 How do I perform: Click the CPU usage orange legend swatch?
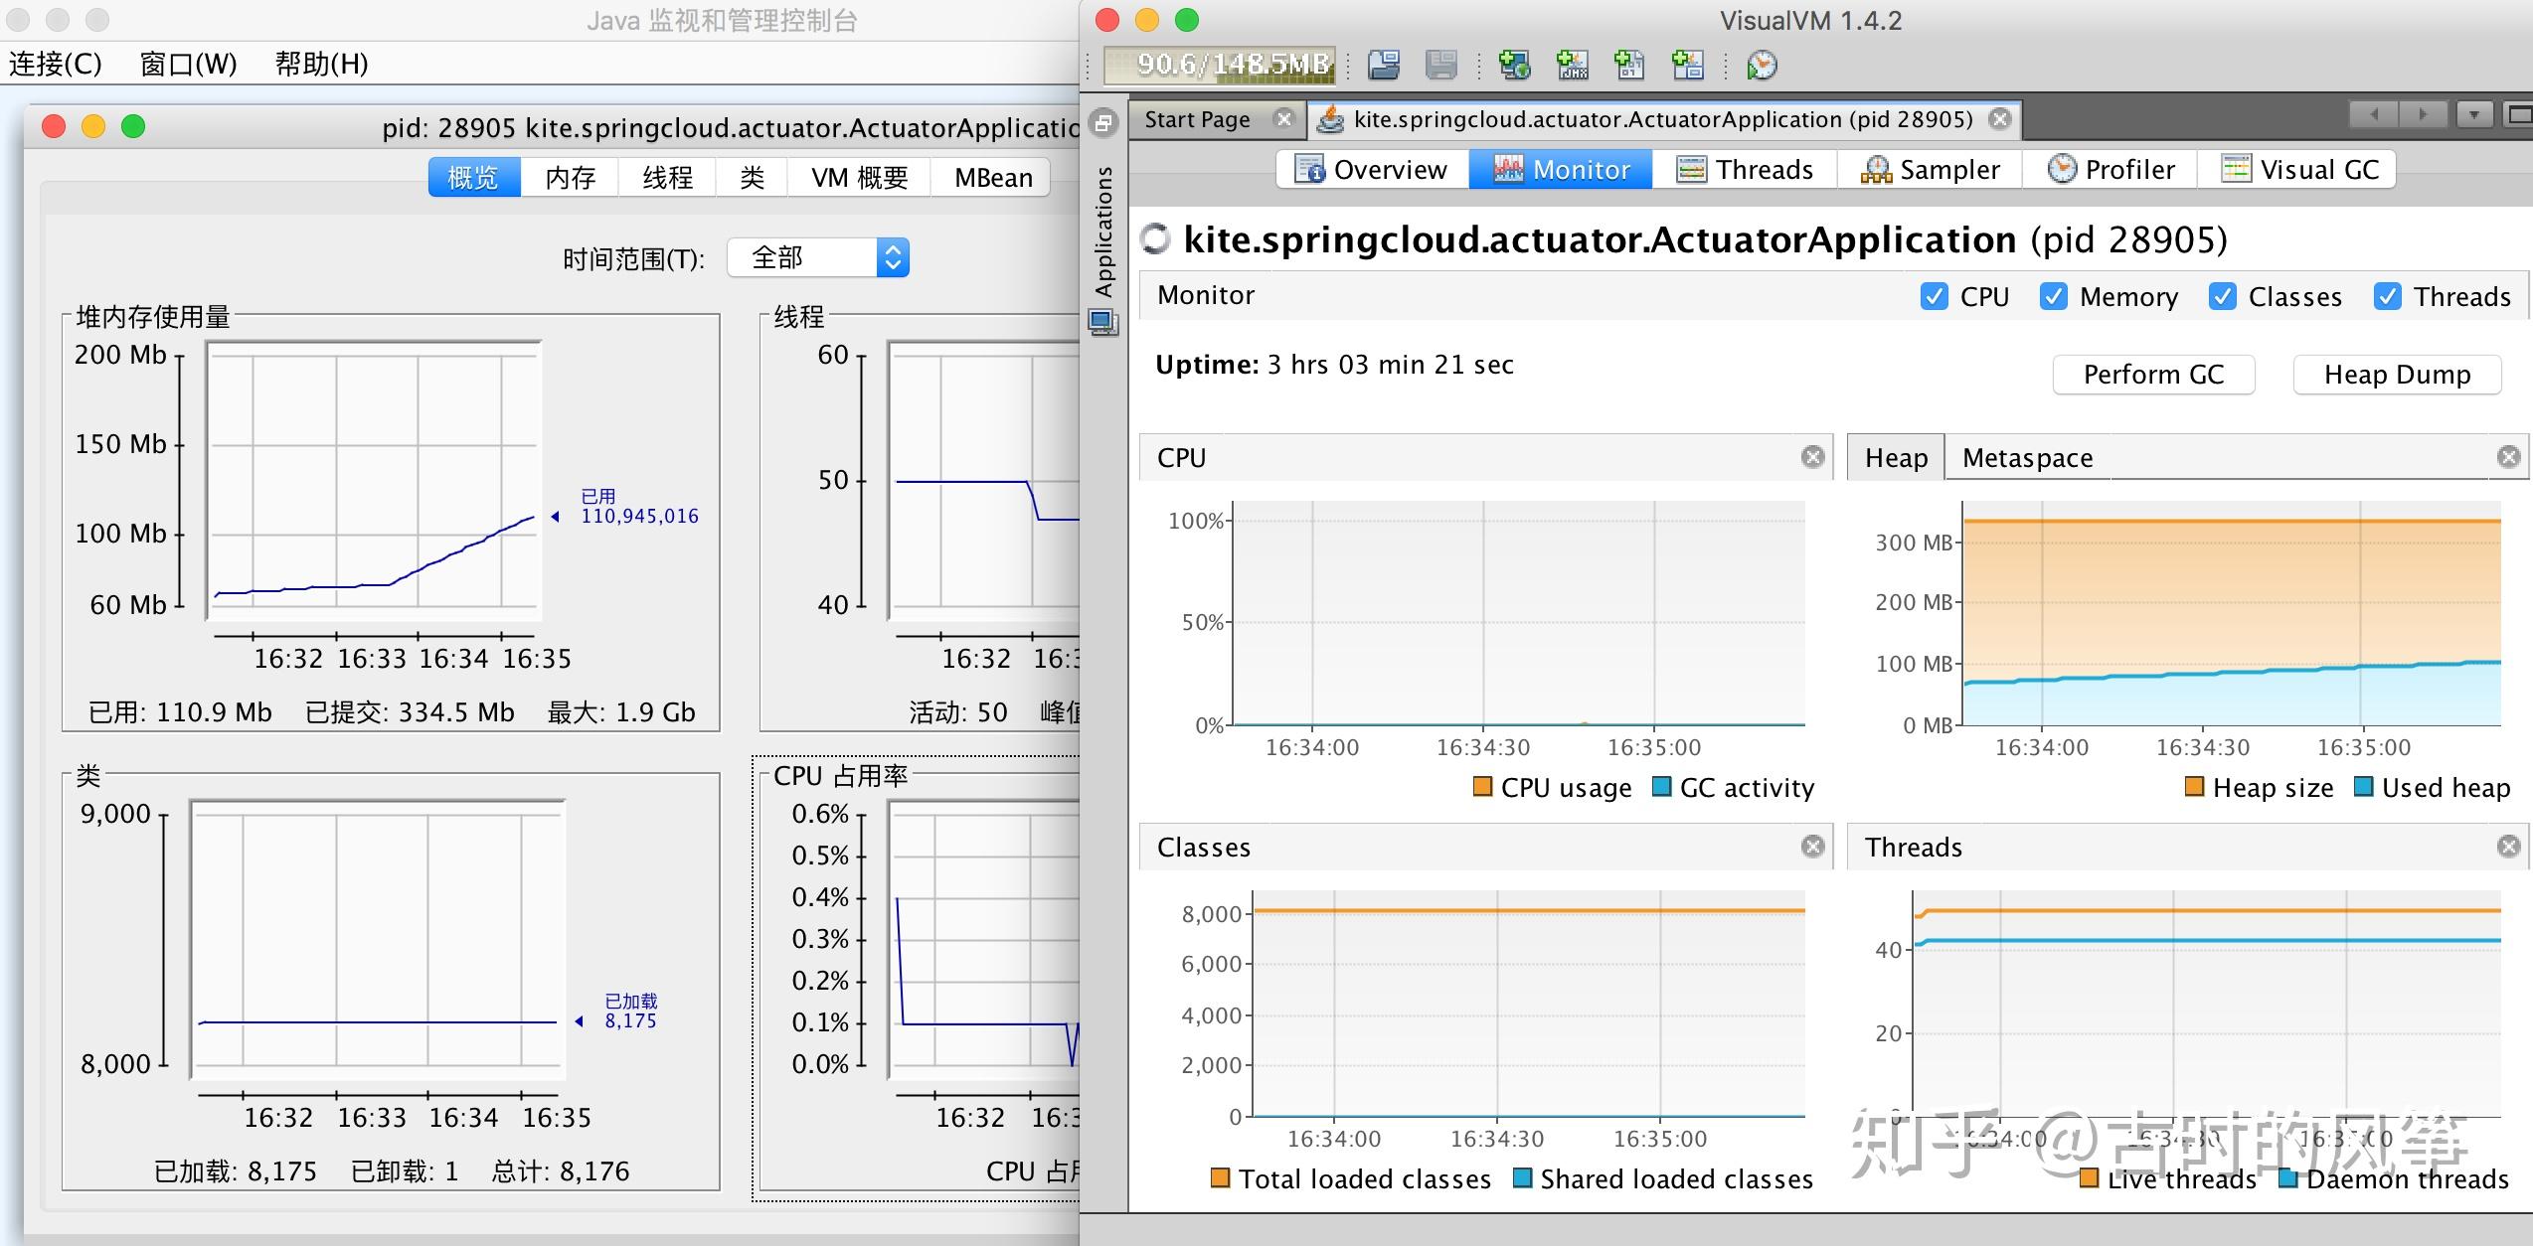[1482, 786]
